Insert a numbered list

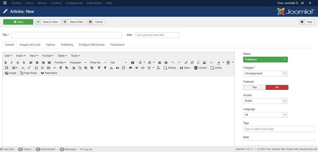point(149,63)
